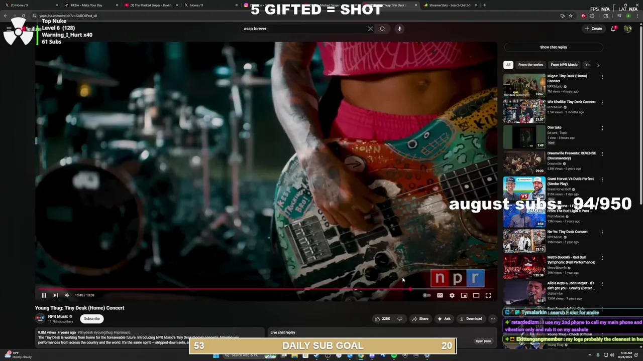Download the video
The image size is (643, 361).
471,319
